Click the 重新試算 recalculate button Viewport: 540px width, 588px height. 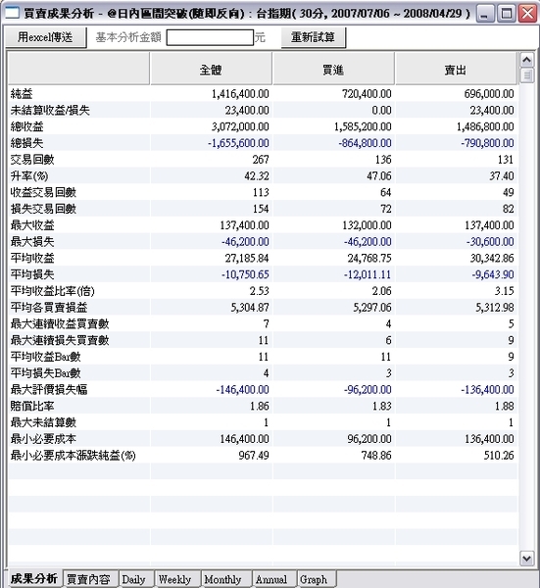coord(314,37)
